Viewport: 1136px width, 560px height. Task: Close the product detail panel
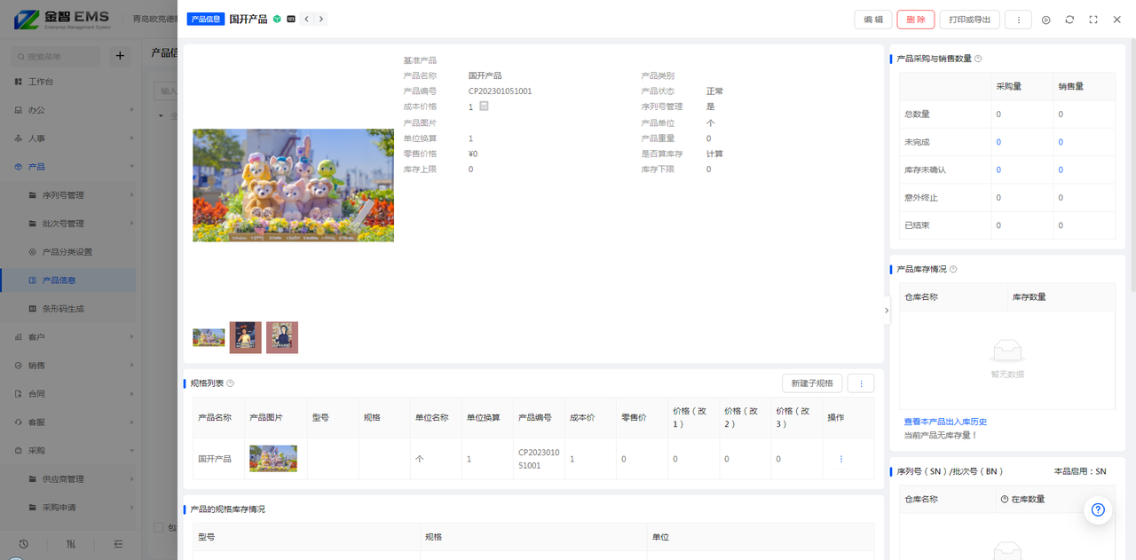1117,20
